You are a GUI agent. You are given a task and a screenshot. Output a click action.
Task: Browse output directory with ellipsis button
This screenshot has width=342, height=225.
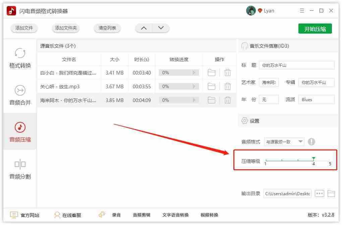pos(319,193)
